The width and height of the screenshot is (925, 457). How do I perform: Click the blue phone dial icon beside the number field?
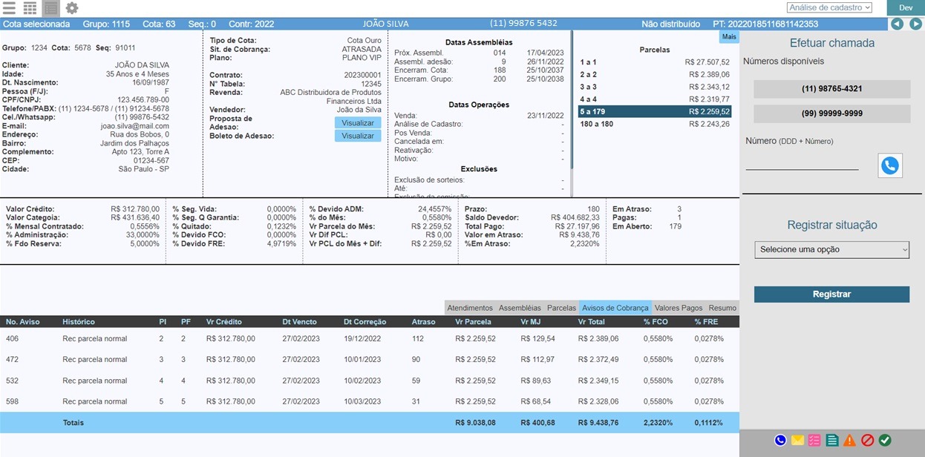point(890,165)
